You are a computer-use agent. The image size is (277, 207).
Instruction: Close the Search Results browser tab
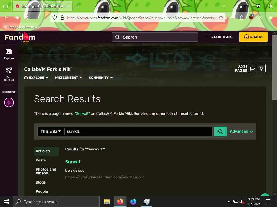(x=68, y=6)
